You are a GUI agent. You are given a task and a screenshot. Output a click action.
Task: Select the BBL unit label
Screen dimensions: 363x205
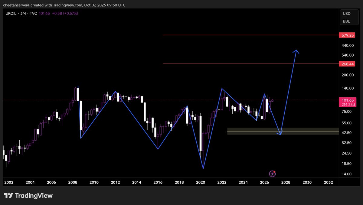pos(346,21)
